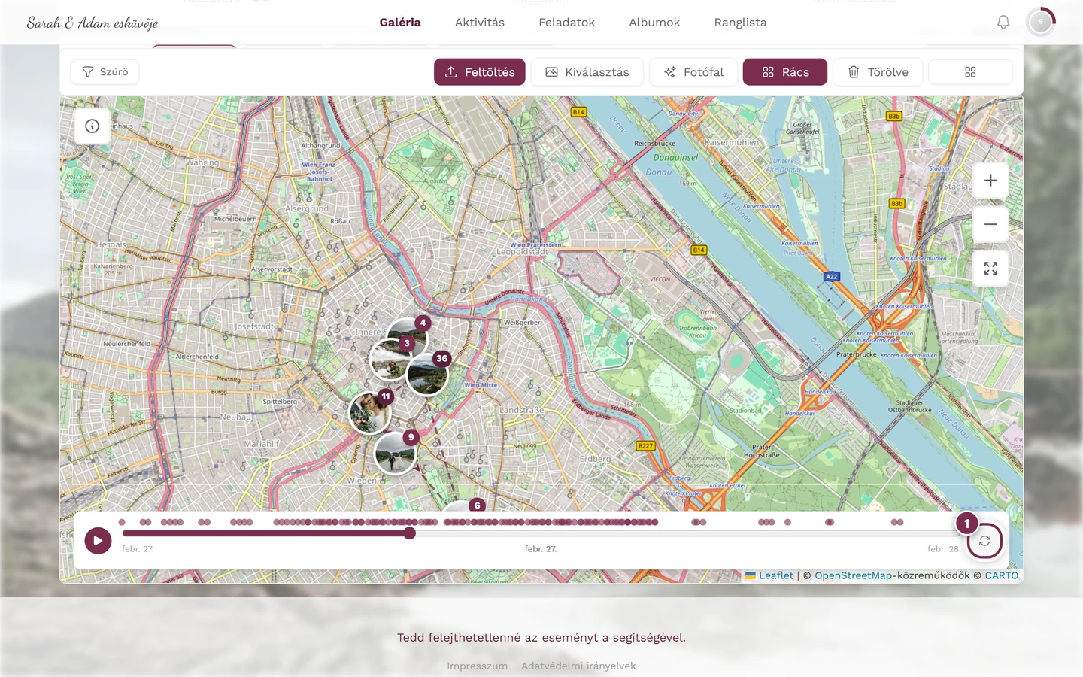Click the map info icon
This screenshot has width=1083, height=677.
(x=93, y=126)
